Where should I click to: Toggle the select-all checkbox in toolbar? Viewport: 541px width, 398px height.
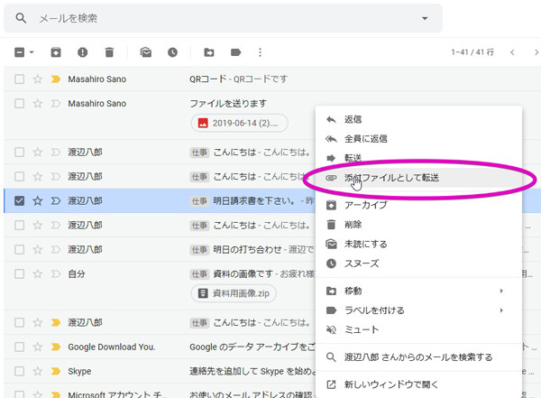point(20,52)
